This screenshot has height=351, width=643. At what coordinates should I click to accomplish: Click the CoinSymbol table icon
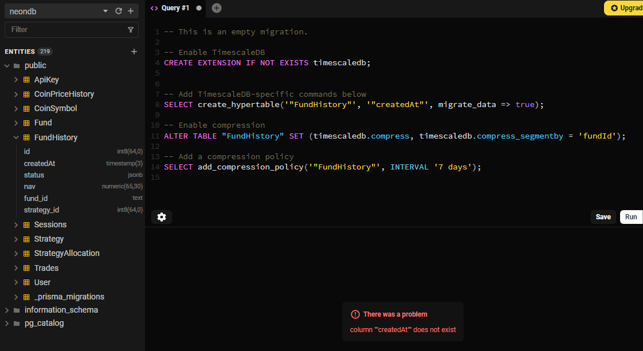click(26, 108)
